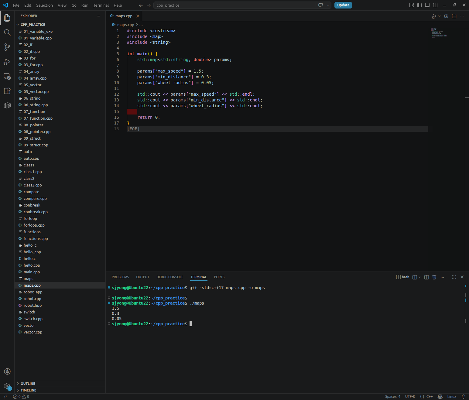The image size is (469, 400).
Task: Click Spaces: 4 indentation status
Action: point(392,397)
